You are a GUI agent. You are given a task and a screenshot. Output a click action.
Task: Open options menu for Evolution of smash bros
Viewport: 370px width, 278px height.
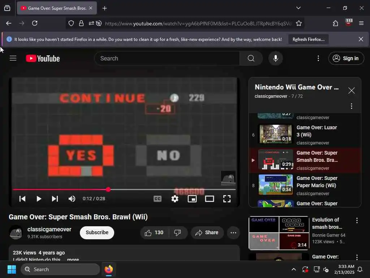coord(357,220)
